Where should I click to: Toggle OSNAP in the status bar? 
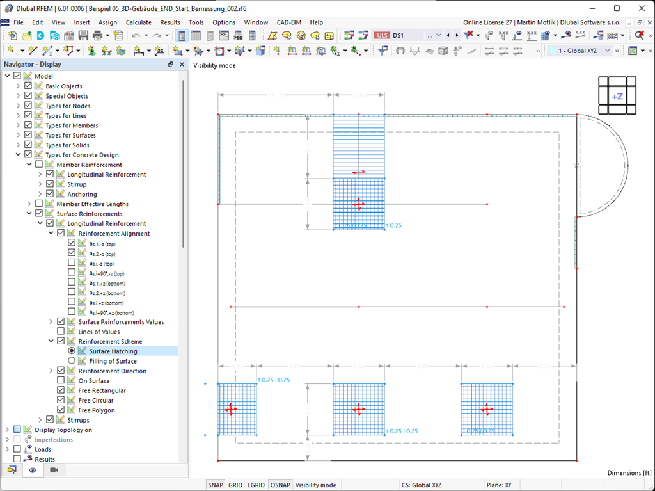click(280, 485)
